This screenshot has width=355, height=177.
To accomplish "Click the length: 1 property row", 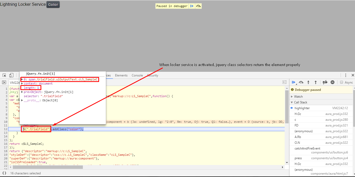I will pyautogui.click(x=31, y=88).
